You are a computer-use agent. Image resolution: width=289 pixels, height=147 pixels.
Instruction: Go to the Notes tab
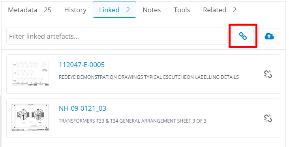(x=152, y=10)
